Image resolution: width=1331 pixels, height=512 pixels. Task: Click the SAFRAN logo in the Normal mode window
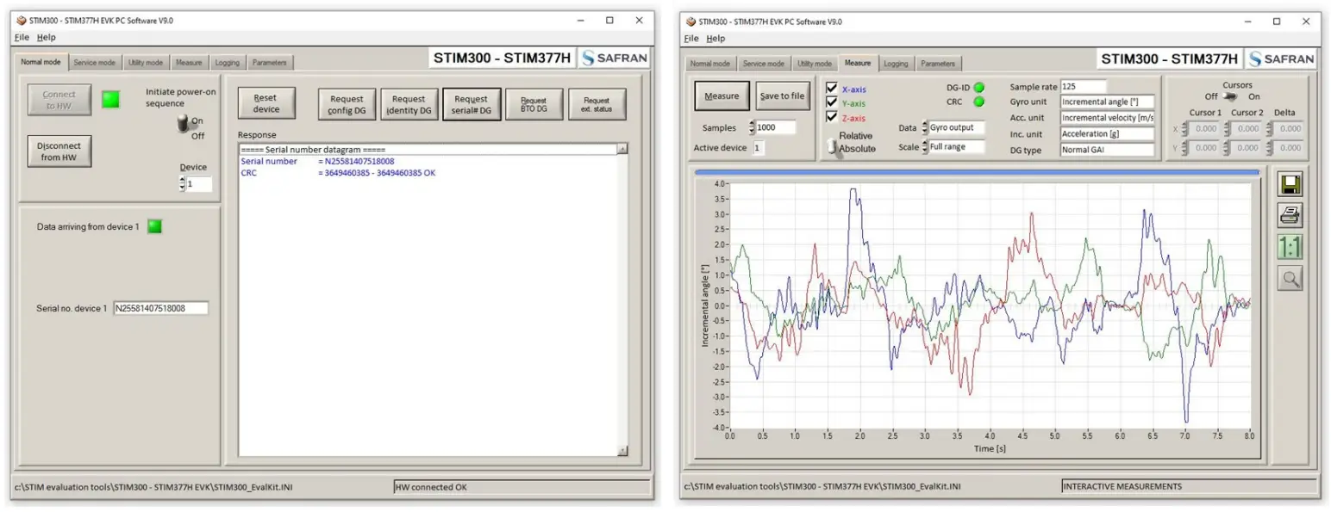[613, 58]
